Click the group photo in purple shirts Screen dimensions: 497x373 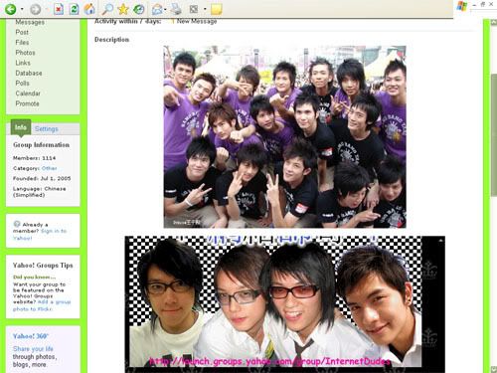click(x=284, y=136)
